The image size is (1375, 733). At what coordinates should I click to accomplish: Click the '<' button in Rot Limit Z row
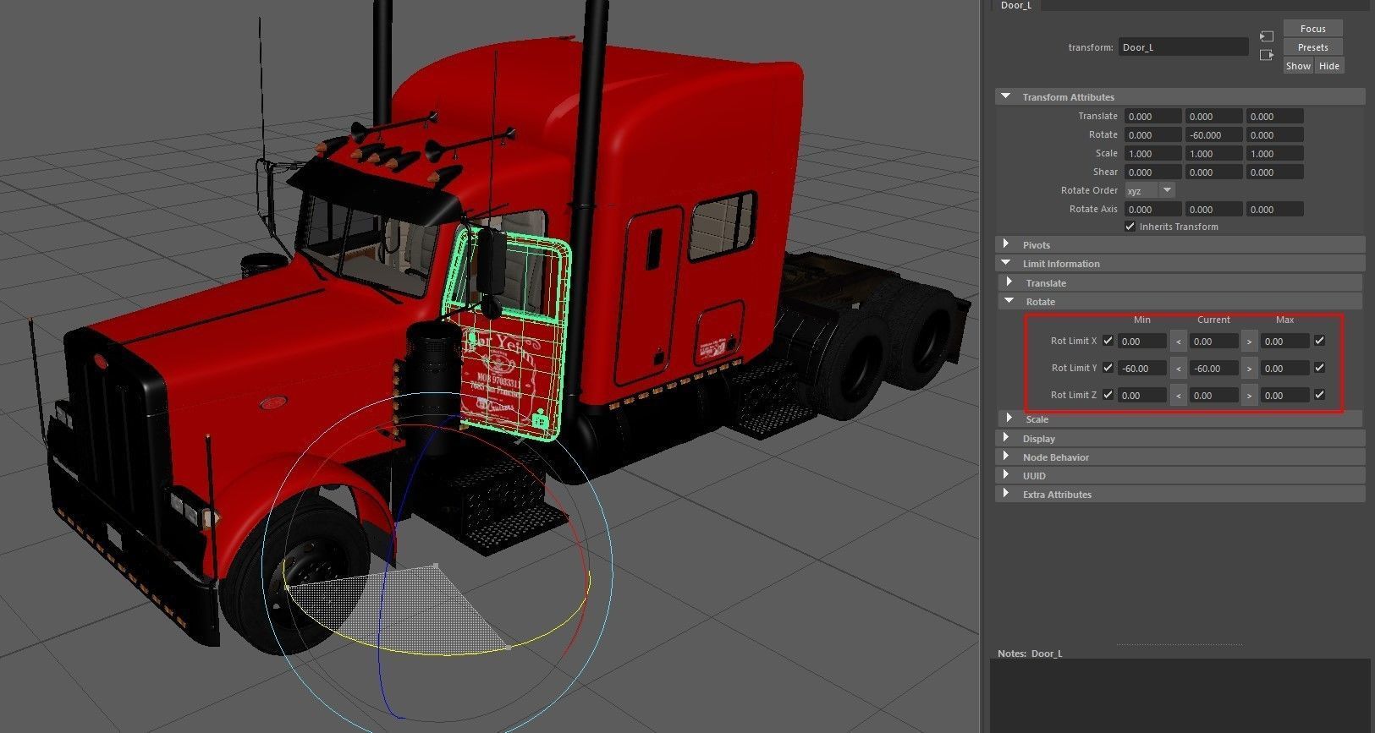click(x=1178, y=396)
